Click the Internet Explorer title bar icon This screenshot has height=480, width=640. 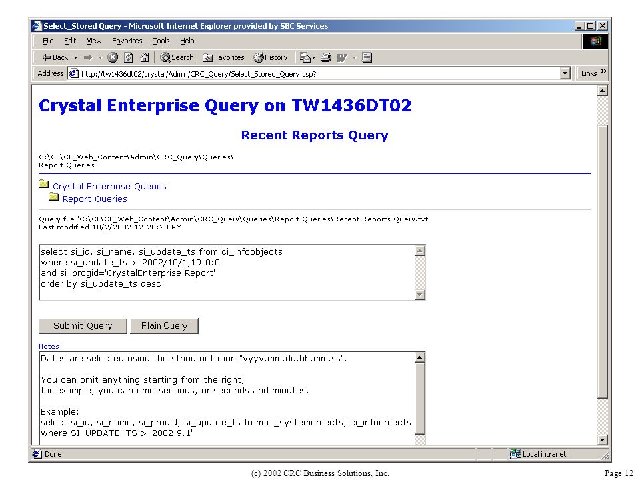[x=37, y=26]
